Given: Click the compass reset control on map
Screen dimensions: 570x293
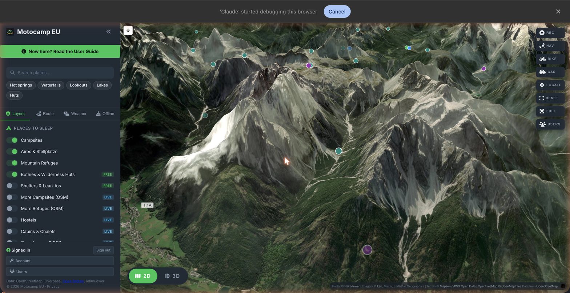Looking at the screenshot, I should [128, 30].
